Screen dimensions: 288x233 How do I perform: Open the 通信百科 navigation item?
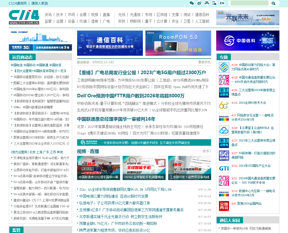coord(202,15)
